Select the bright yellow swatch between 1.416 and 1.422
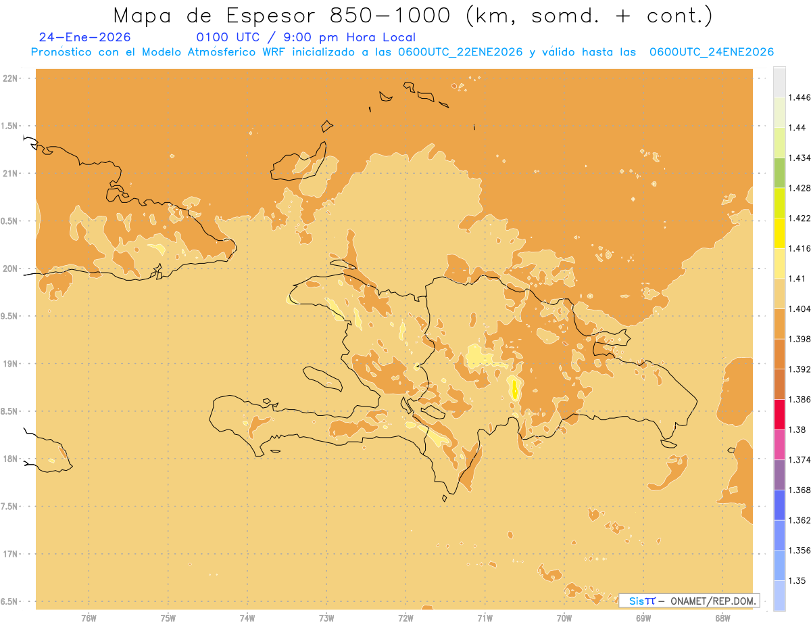Screen dimensions: 811x627 [x=779, y=233]
